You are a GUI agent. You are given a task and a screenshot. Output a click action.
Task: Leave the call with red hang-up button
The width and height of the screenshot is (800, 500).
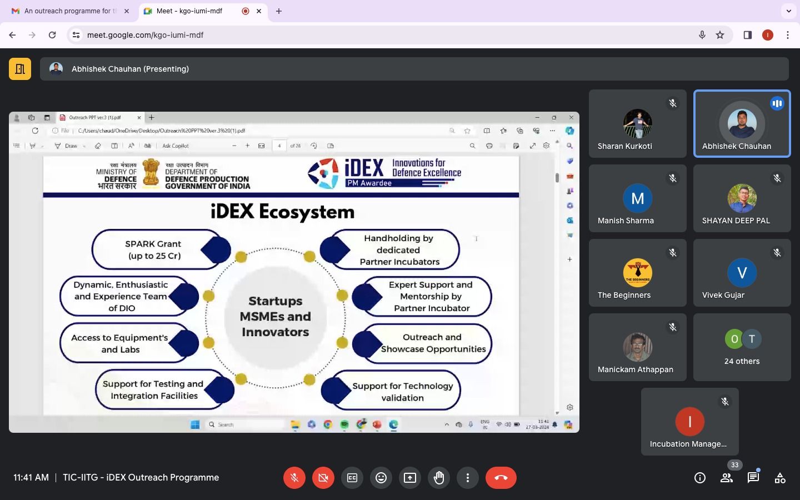(501, 478)
